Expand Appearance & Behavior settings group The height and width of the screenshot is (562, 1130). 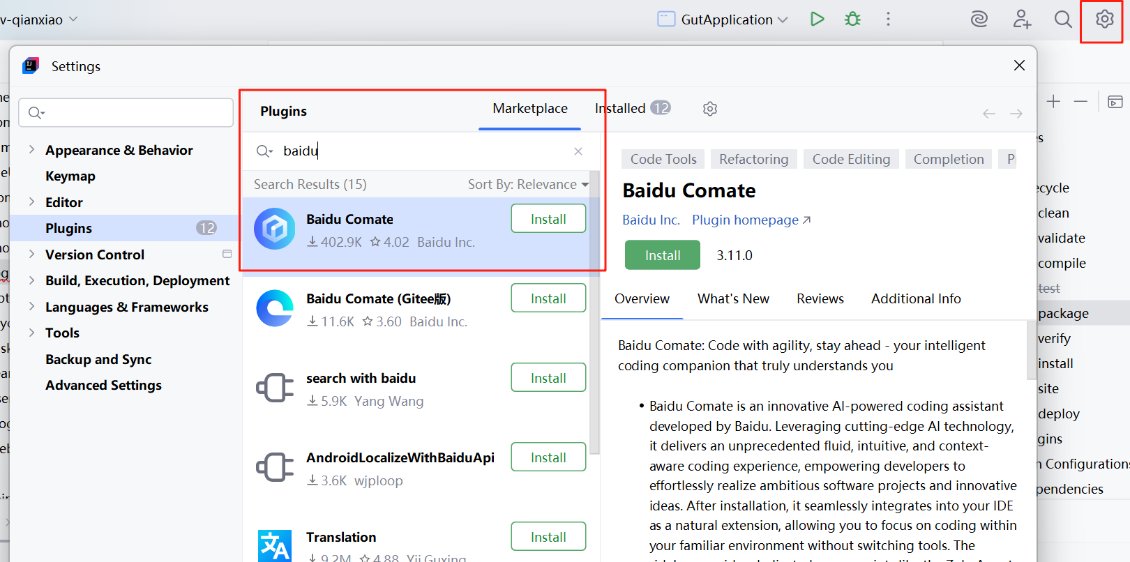[31, 150]
